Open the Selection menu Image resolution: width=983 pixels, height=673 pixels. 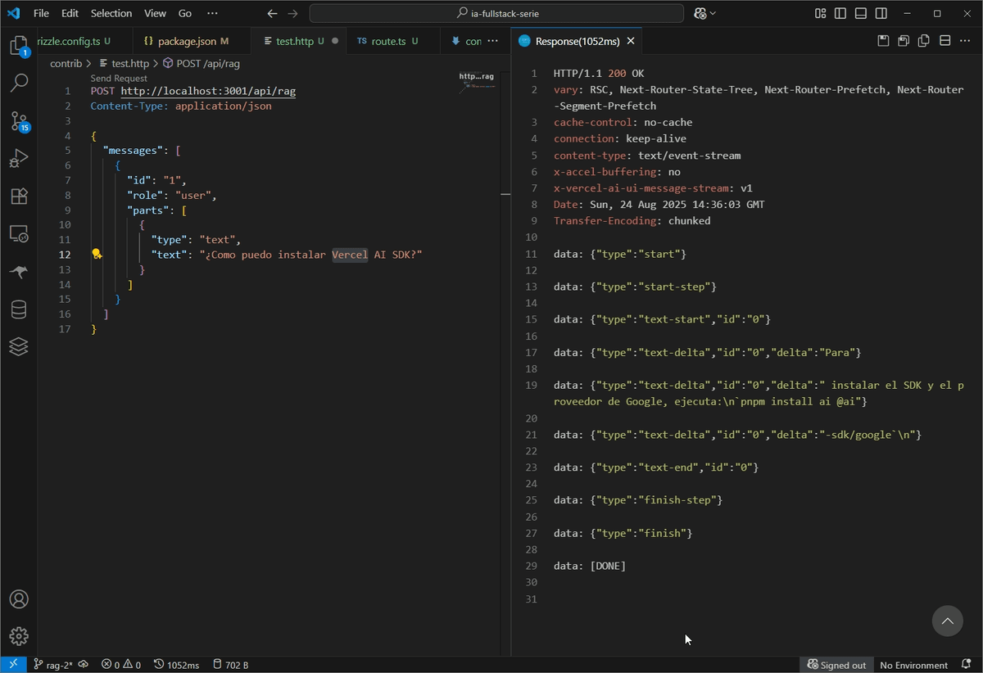point(111,14)
